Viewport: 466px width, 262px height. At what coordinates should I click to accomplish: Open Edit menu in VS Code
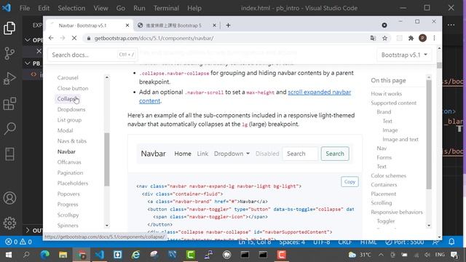[44, 8]
